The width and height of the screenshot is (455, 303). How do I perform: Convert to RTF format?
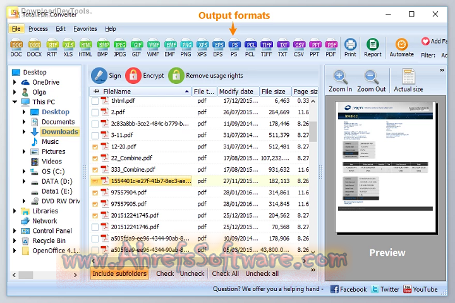coord(52,47)
